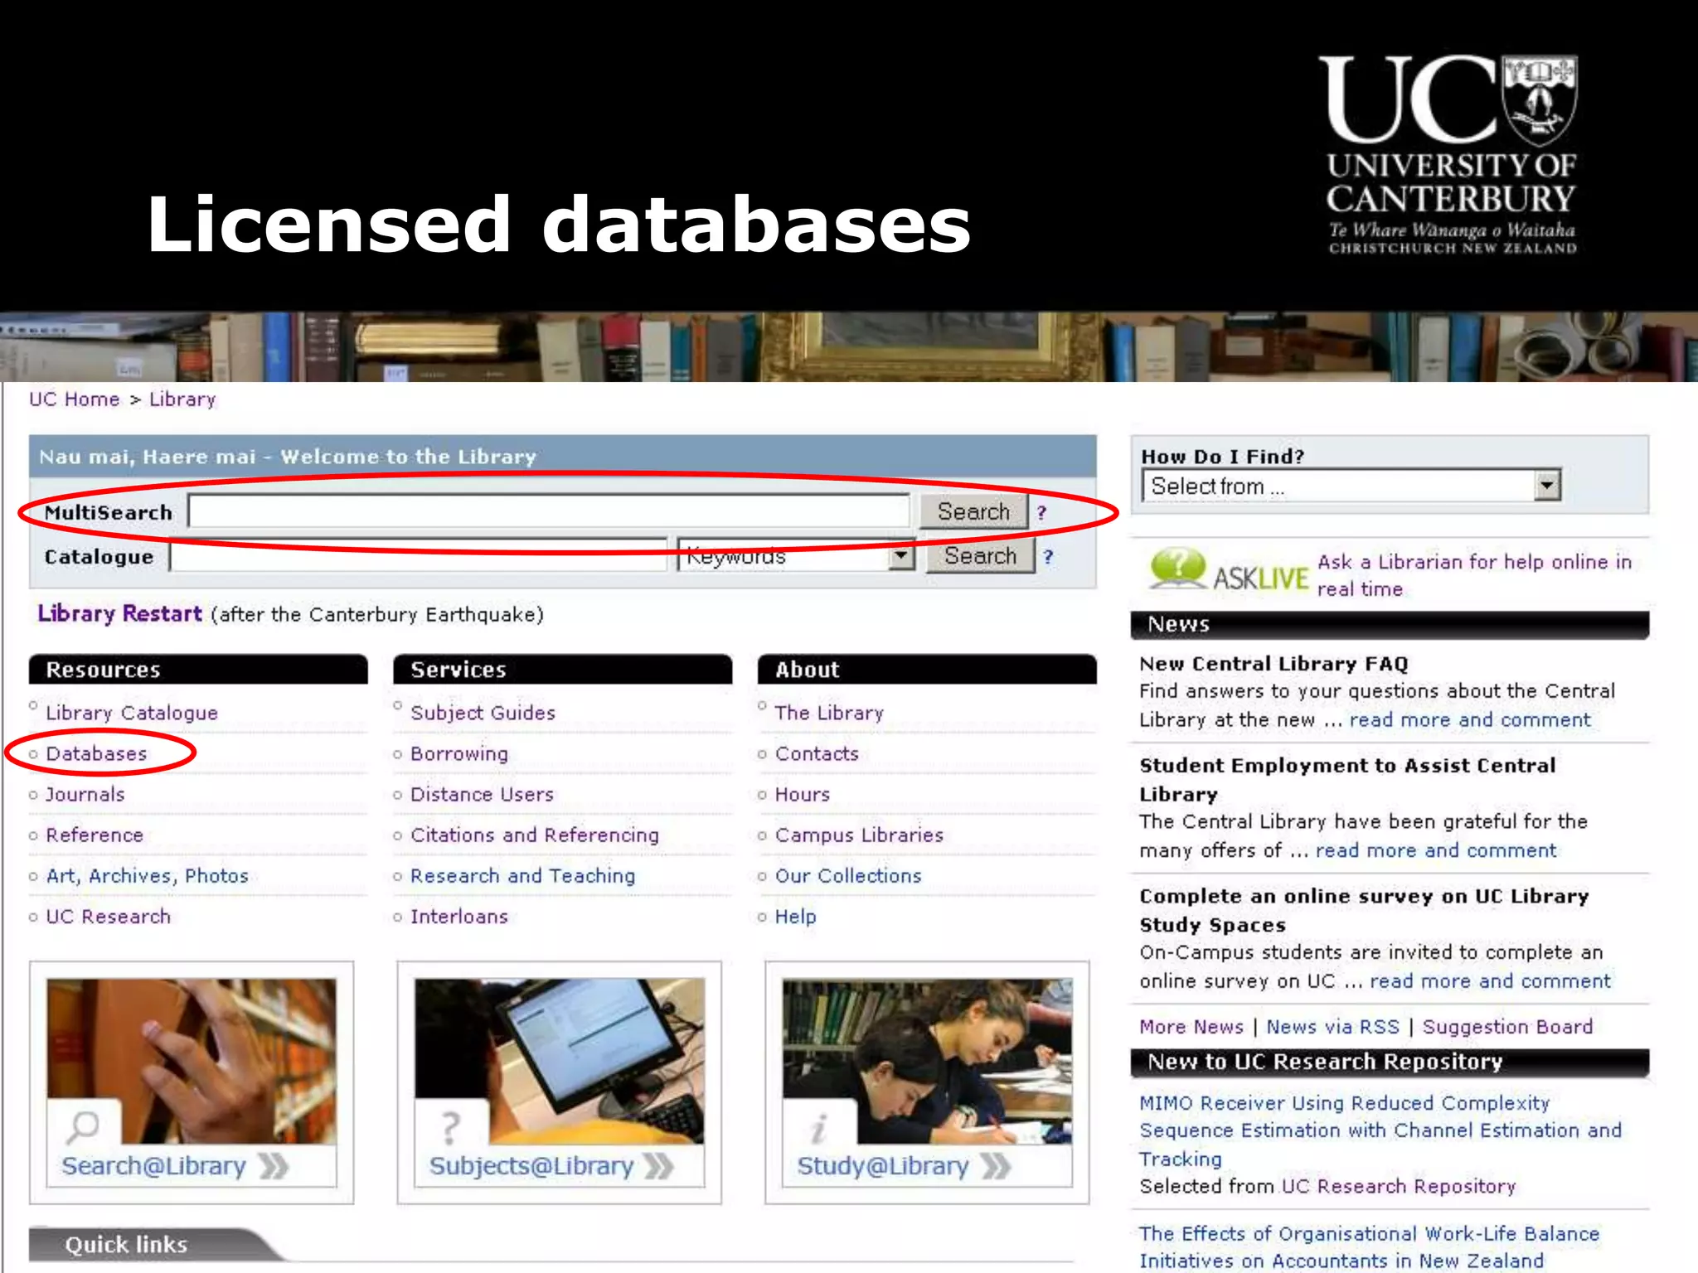Open the Our Collections link

coord(848,876)
